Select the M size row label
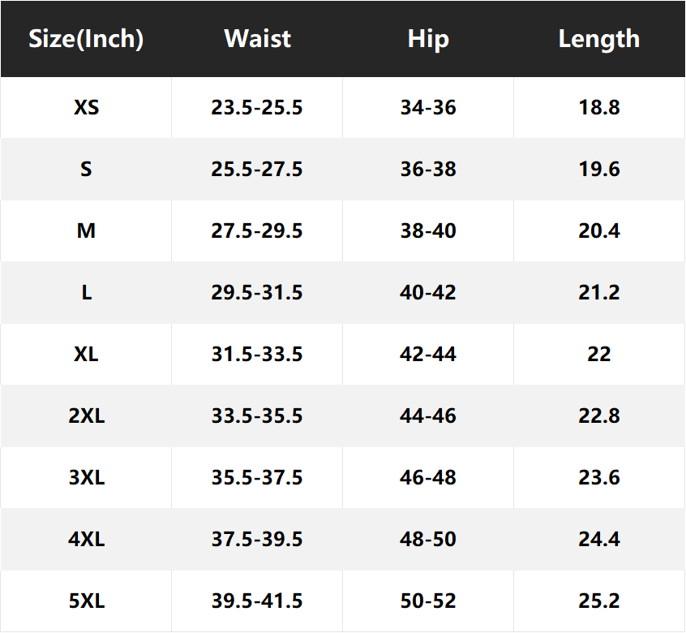 (86, 231)
